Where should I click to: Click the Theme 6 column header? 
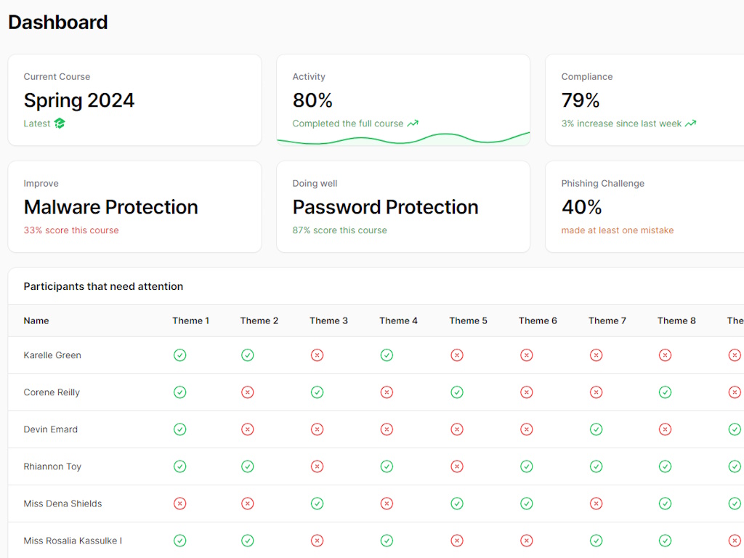[538, 320]
